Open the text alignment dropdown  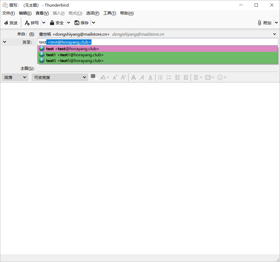pos(198,77)
